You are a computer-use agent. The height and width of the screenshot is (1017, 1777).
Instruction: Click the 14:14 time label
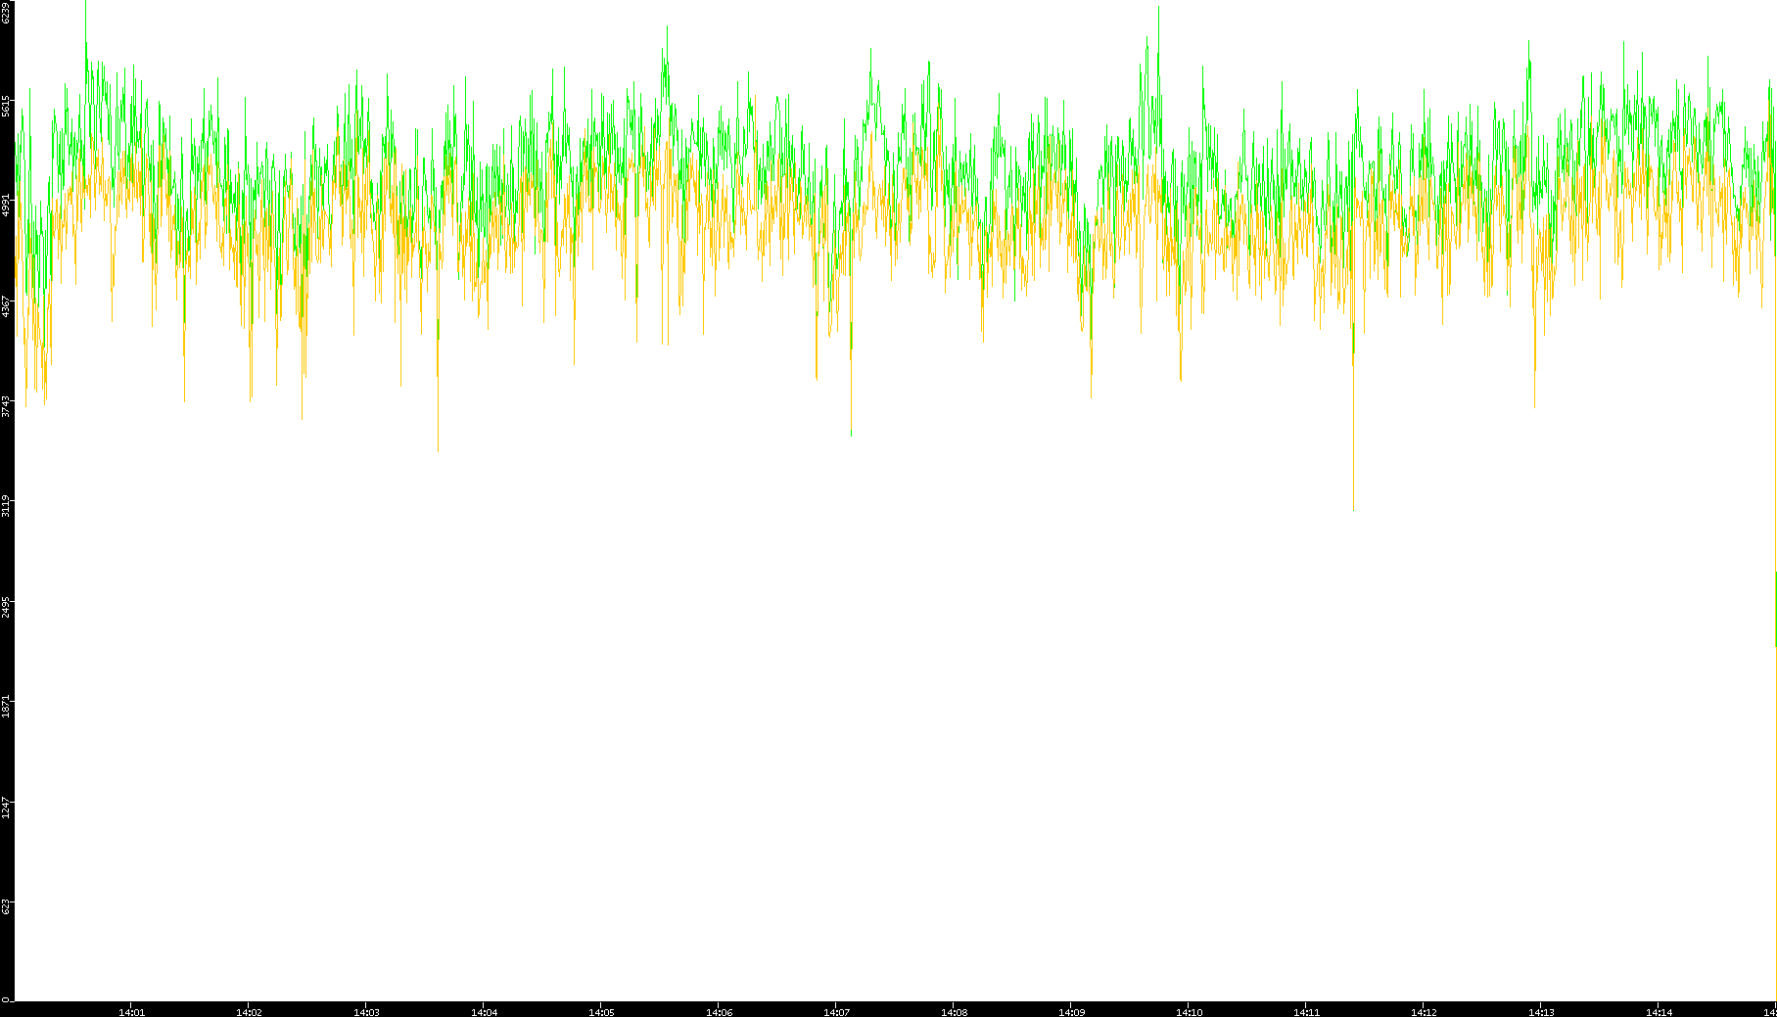[x=1659, y=1012]
